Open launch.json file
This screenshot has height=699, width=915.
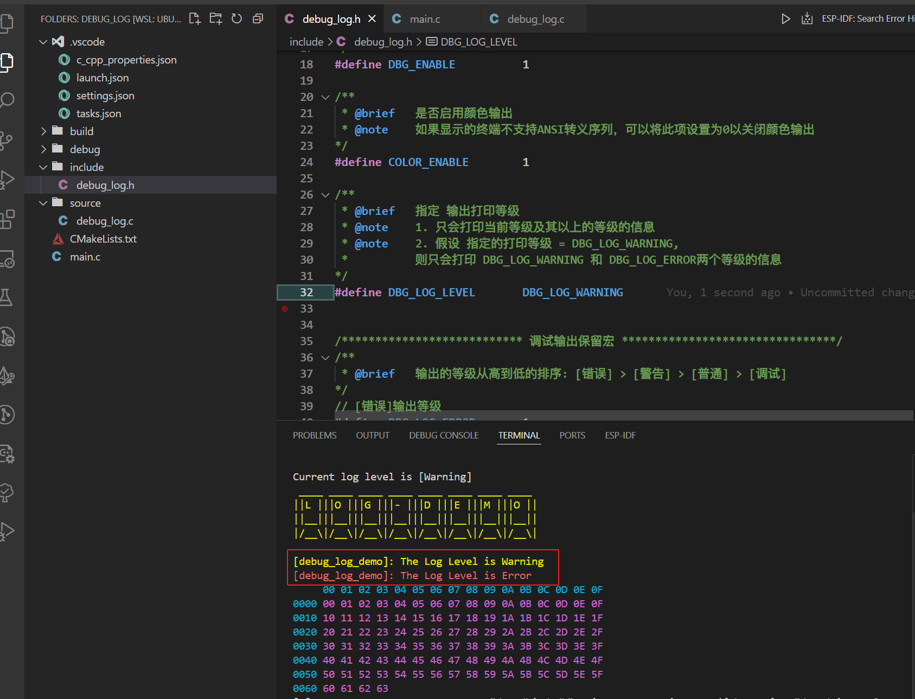coord(151,78)
